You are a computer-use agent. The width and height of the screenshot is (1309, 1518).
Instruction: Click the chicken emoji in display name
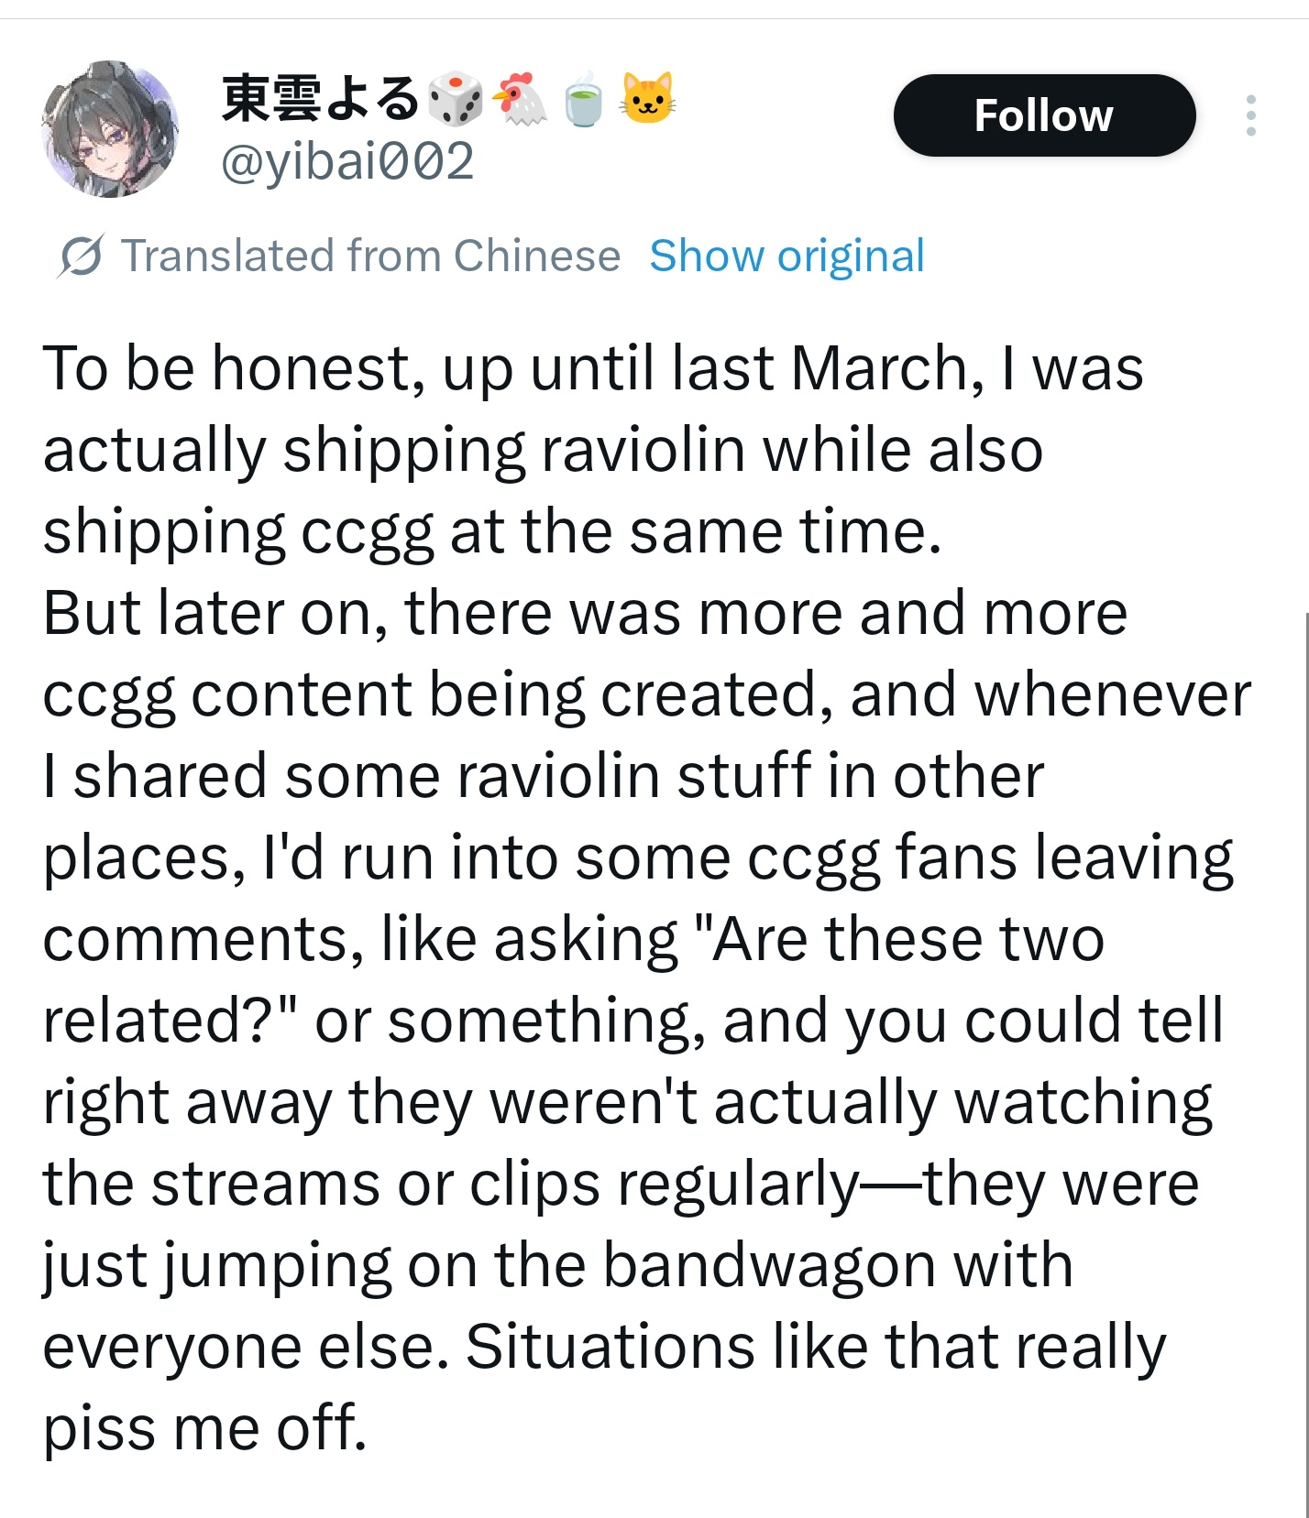point(520,98)
